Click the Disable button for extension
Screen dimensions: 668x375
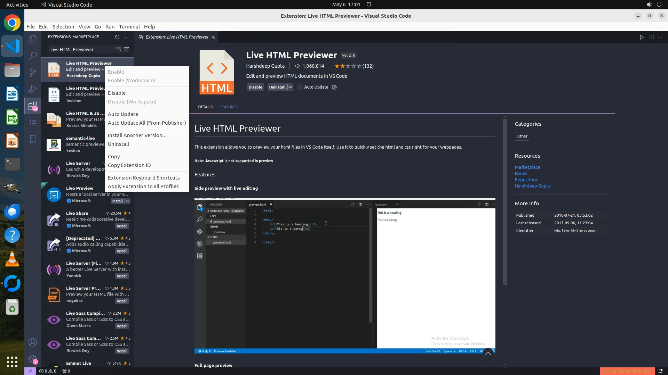pos(255,87)
